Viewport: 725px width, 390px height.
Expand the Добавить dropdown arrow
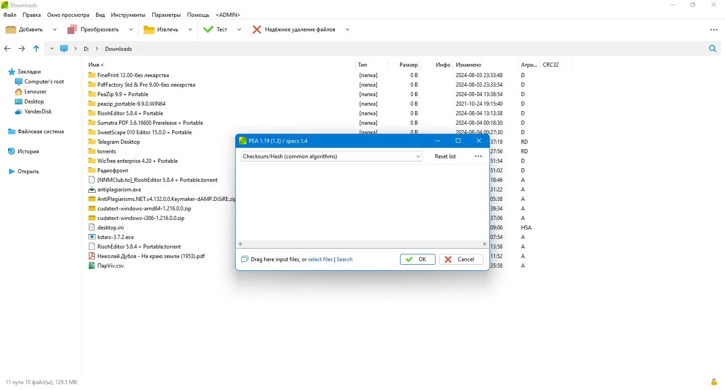55,29
